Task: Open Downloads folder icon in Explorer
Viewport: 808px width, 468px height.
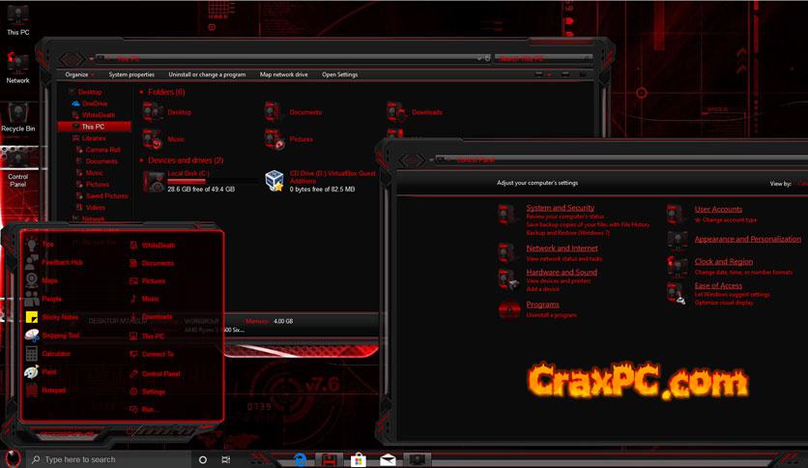Action: click(x=396, y=112)
